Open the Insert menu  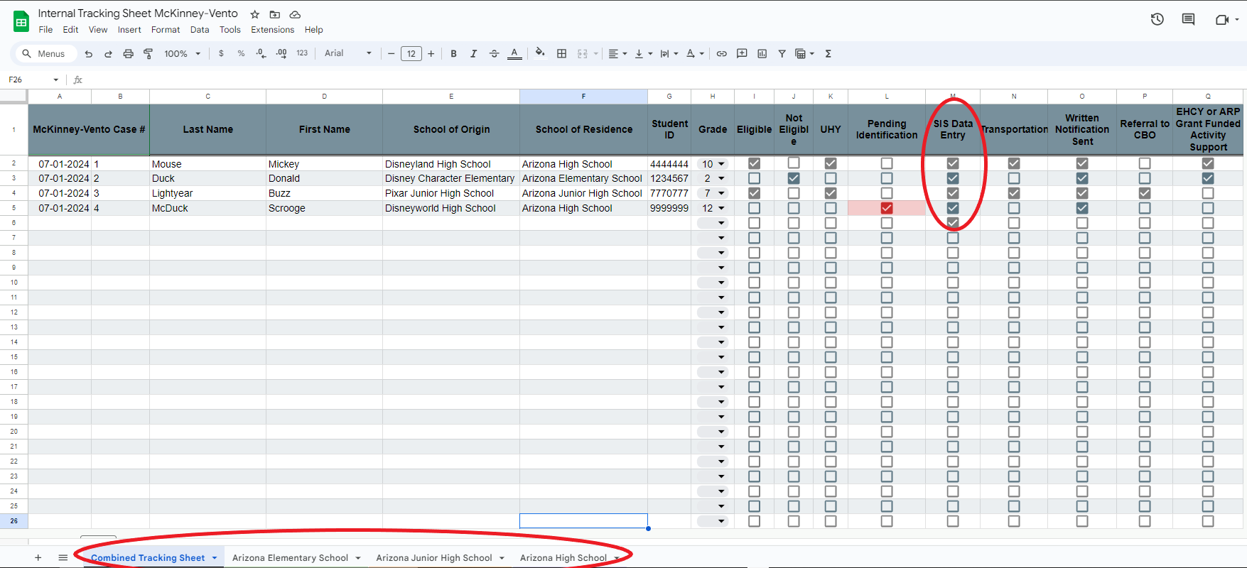[x=129, y=30]
